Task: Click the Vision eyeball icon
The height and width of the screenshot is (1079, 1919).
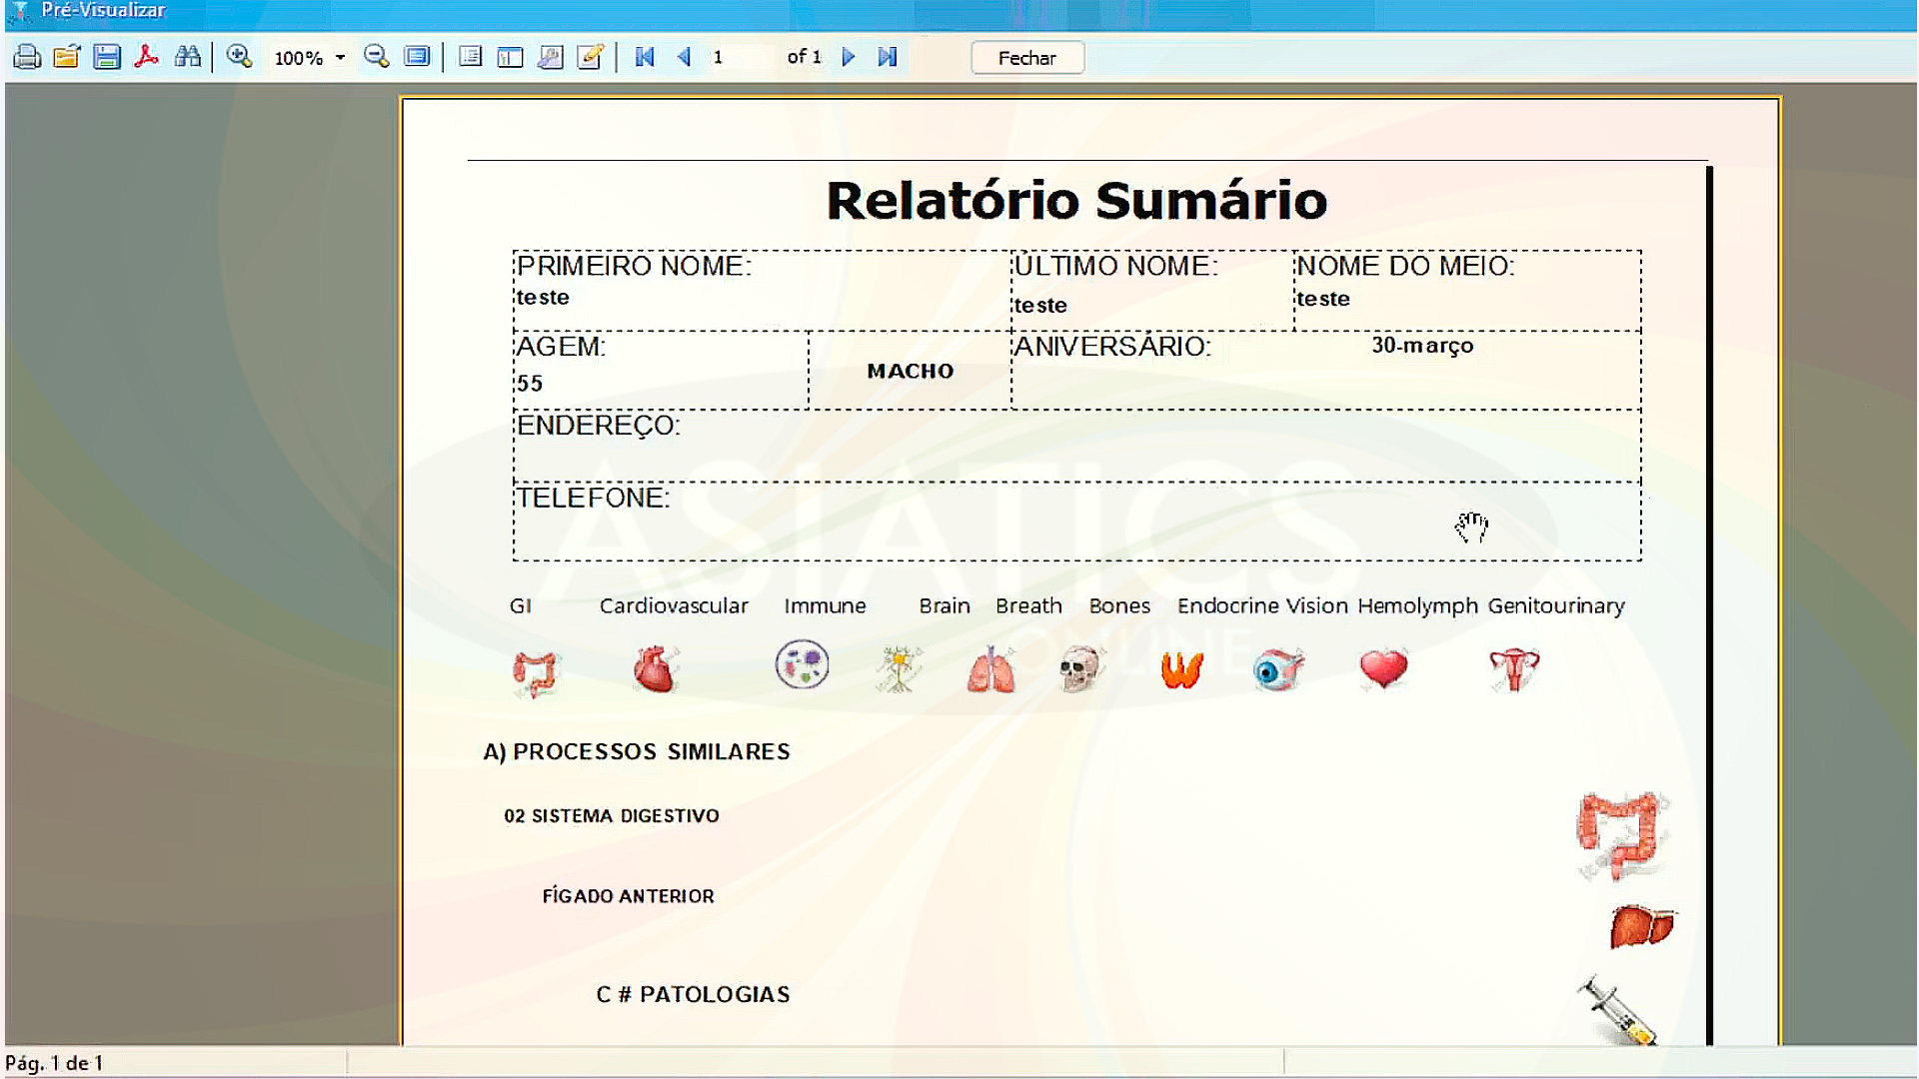Action: coord(1278,670)
